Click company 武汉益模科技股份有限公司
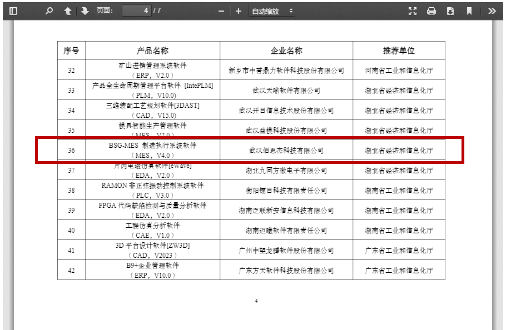Screen dimensions: 506x330 (286, 131)
